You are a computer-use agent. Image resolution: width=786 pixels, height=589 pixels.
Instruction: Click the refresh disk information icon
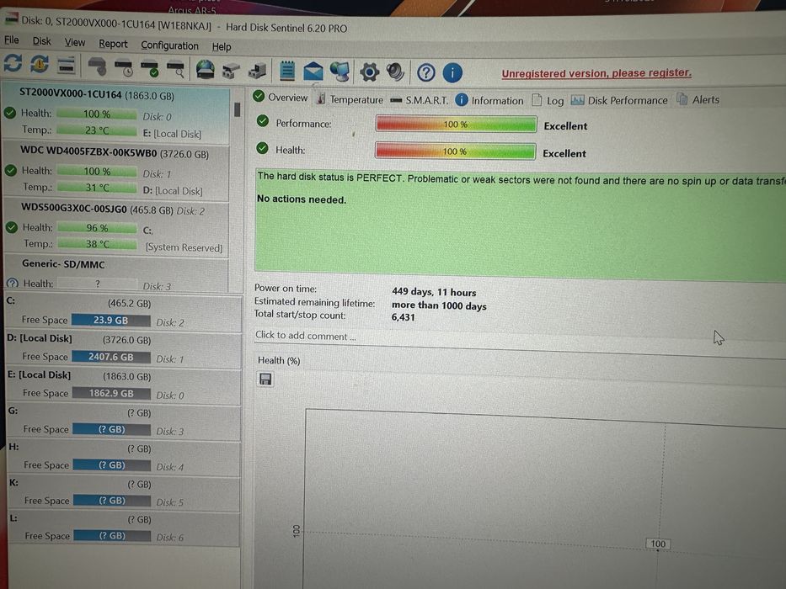(13, 64)
